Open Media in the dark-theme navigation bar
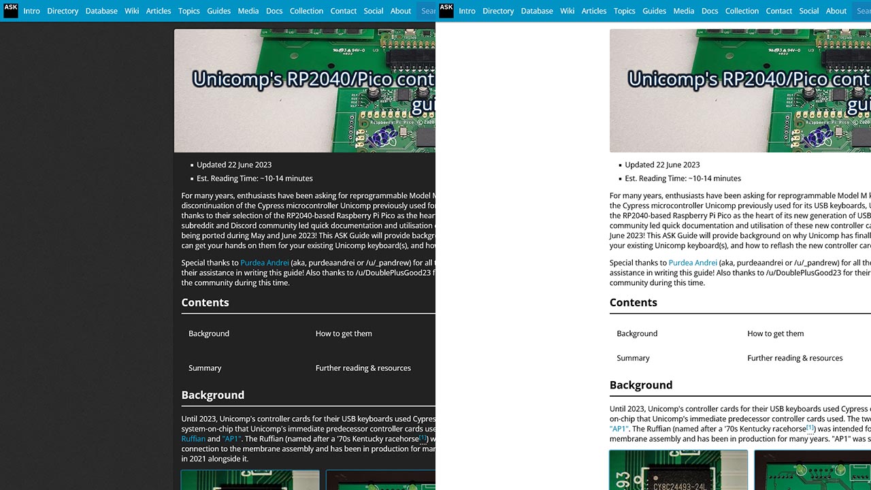Viewport: 871px width, 490px height. pyautogui.click(x=248, y=11)
